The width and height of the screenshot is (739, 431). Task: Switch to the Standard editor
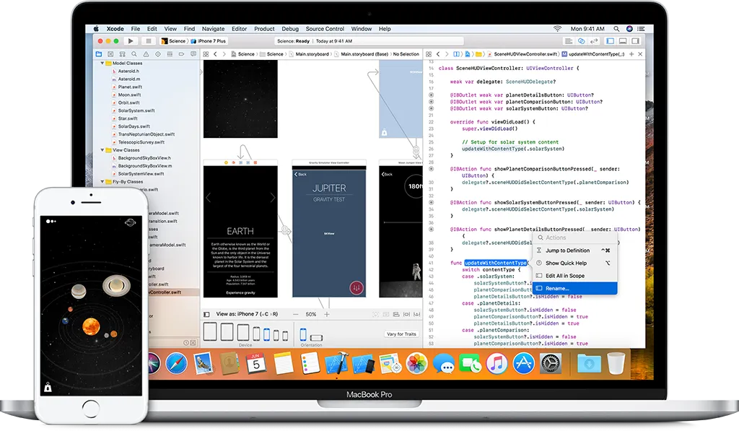pyautogui.click(x=569, y=41)
